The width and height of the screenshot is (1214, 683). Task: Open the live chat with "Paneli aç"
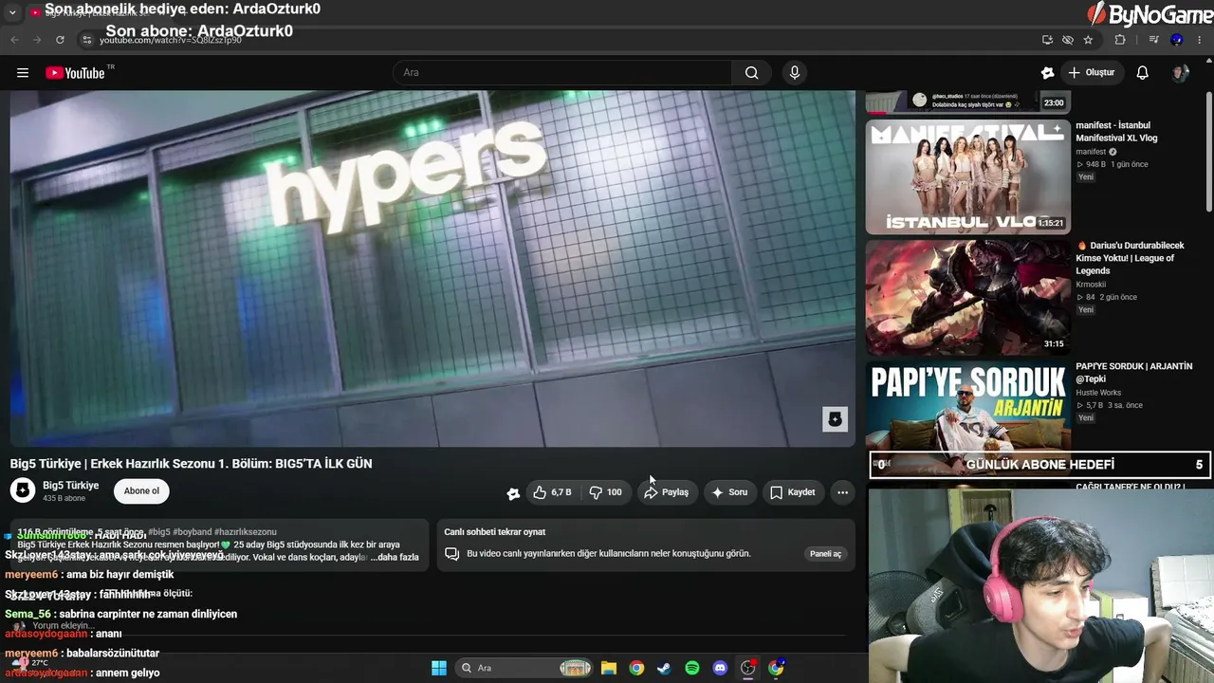(x=825, y=554)
